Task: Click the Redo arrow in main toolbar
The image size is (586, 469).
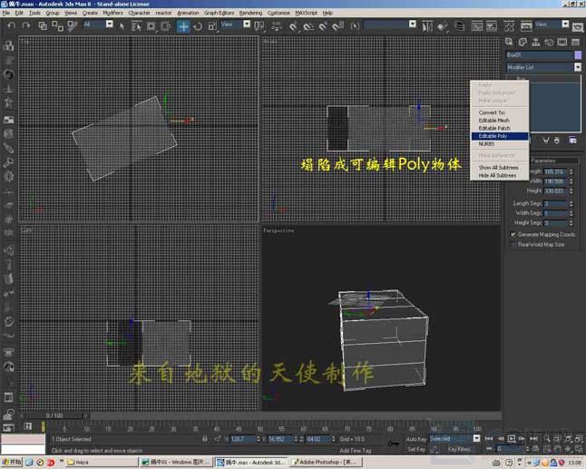Action: pos(25,25)
